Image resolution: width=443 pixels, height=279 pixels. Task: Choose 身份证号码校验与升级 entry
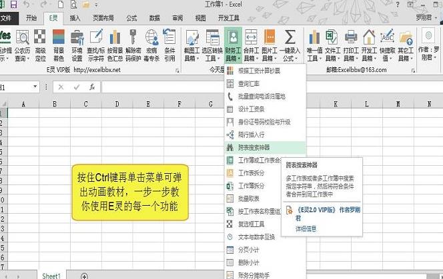264,122
